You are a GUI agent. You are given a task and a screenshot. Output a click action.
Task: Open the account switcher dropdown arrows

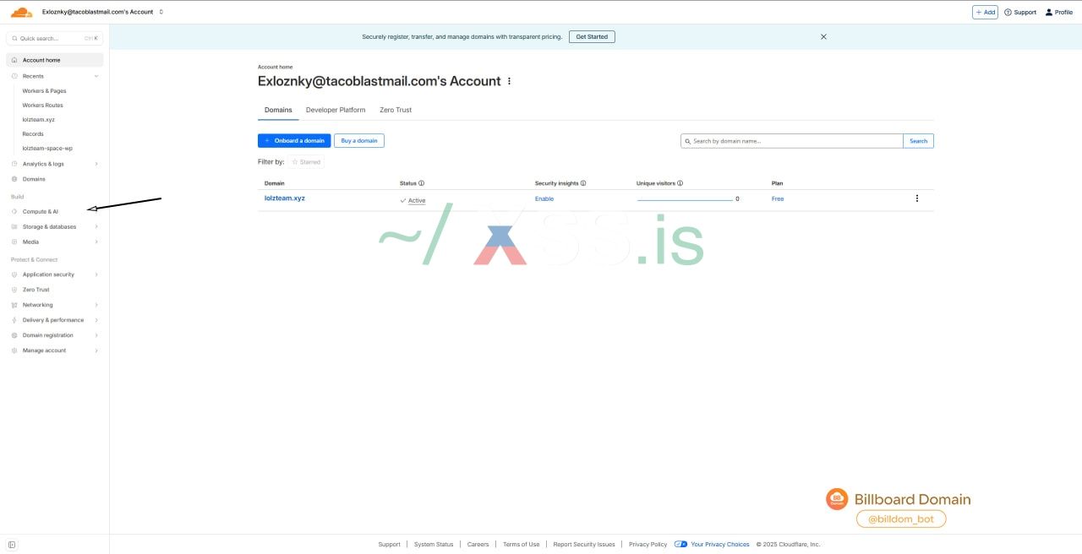coord(161,12)
